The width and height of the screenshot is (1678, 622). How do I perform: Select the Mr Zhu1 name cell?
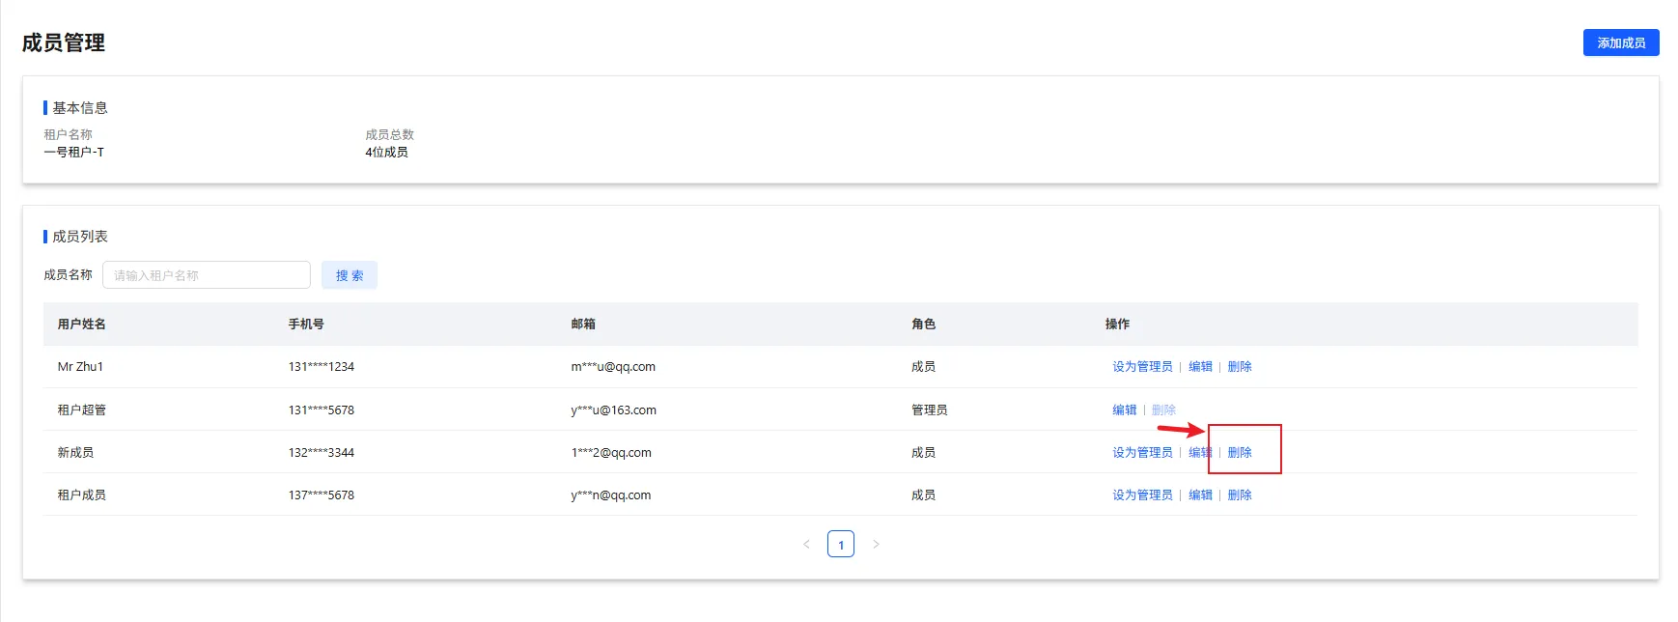80,367
